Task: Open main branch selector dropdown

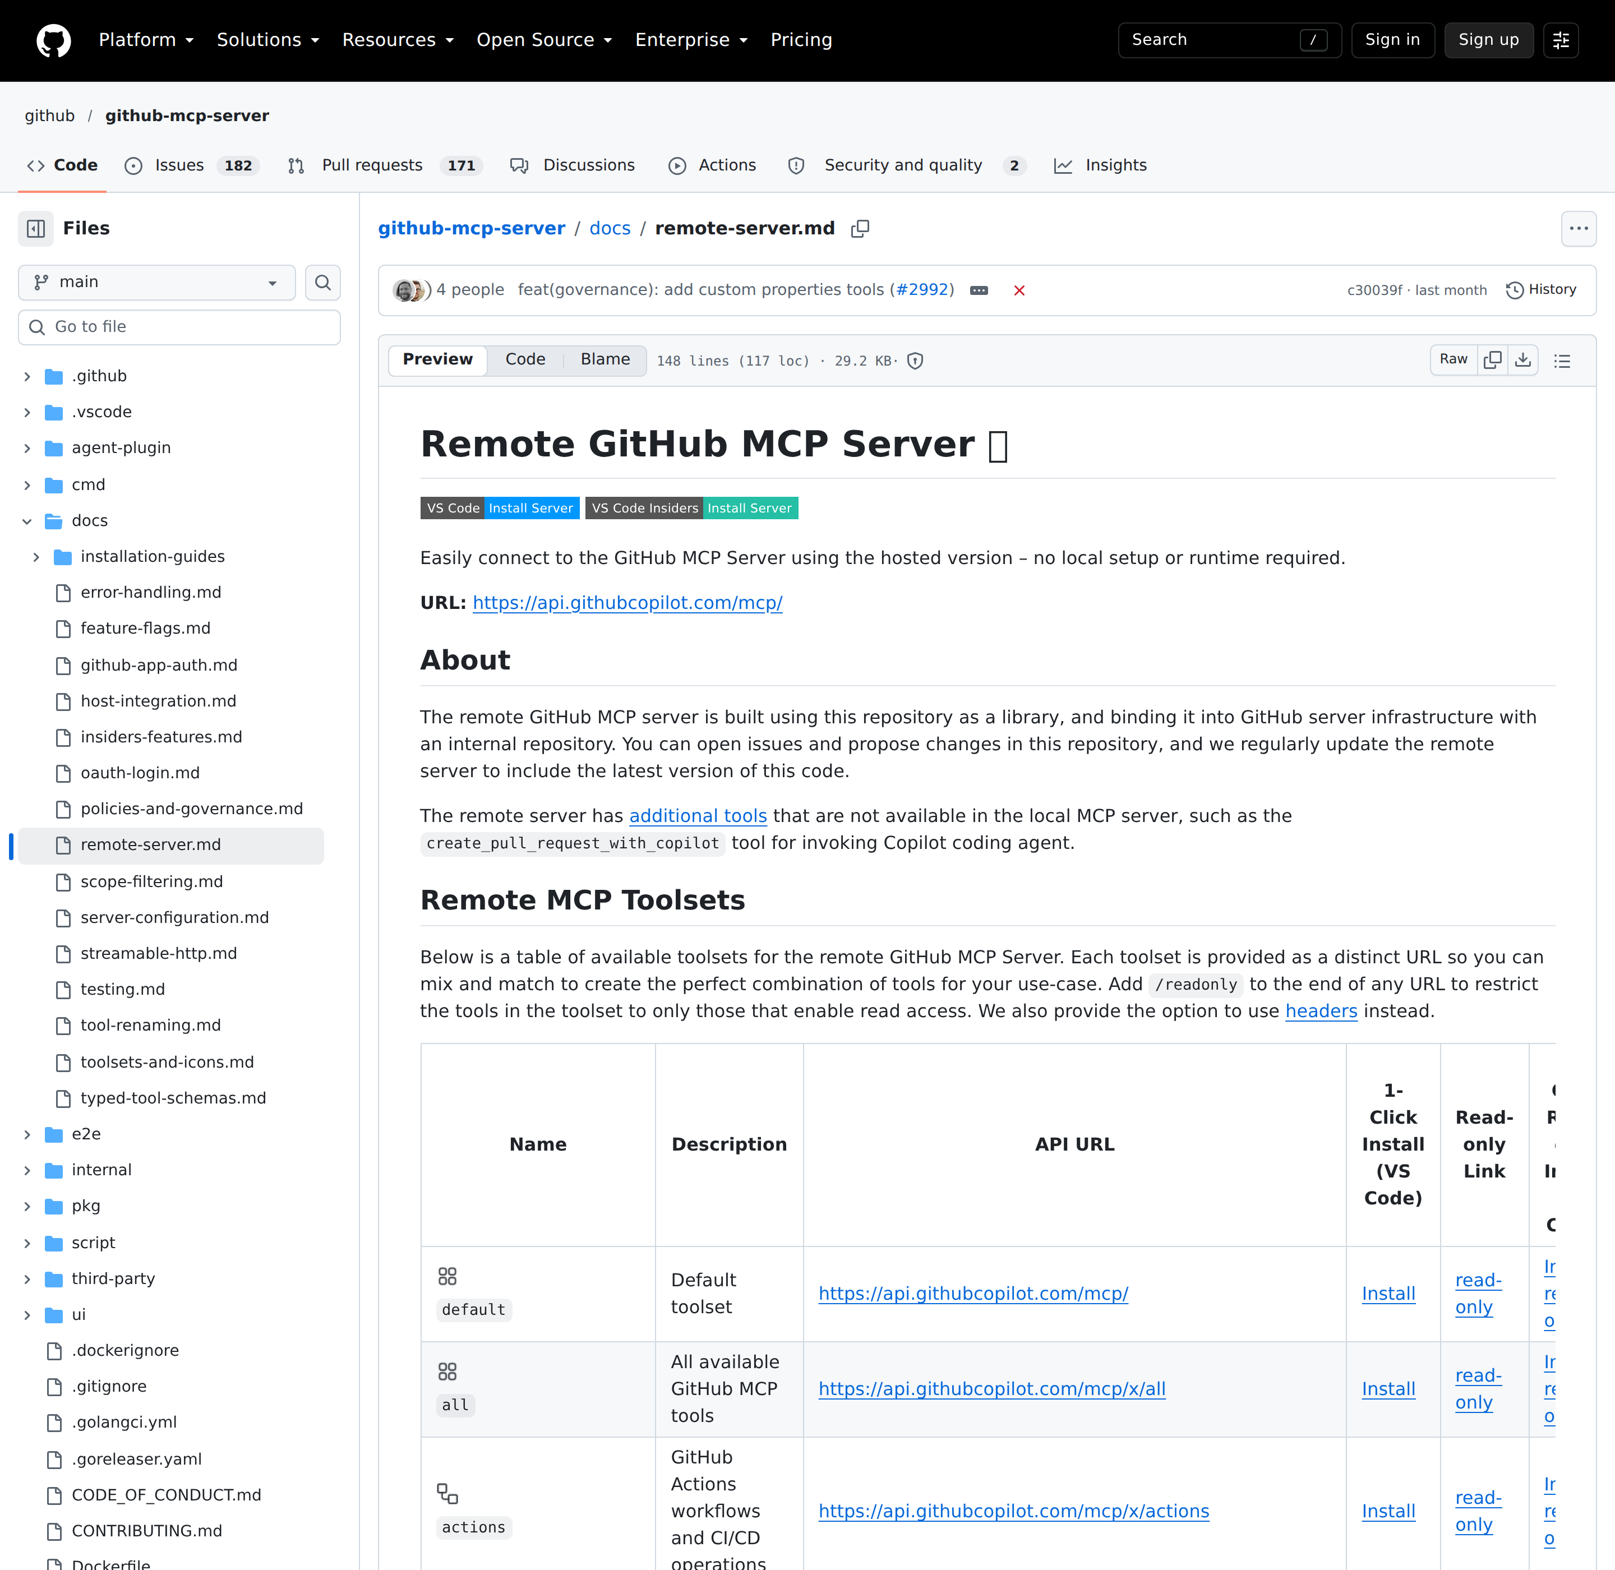Action: pos(156,283)
